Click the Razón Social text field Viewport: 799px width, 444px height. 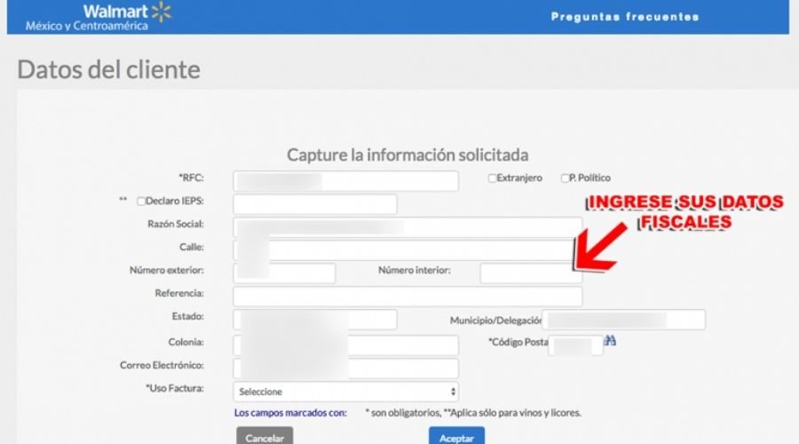[407, 226]
